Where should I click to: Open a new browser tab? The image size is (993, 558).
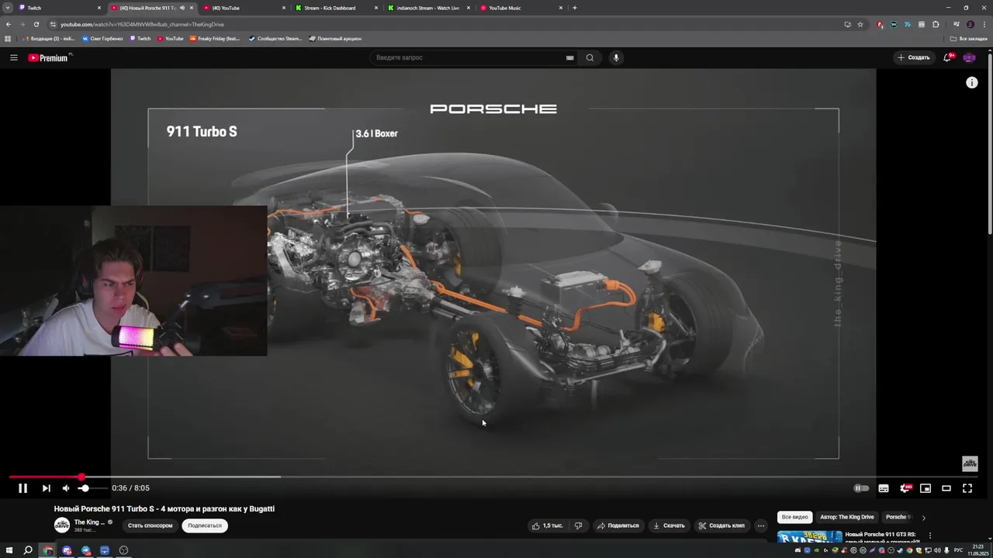pyautogui.click(x=574, y=8)
